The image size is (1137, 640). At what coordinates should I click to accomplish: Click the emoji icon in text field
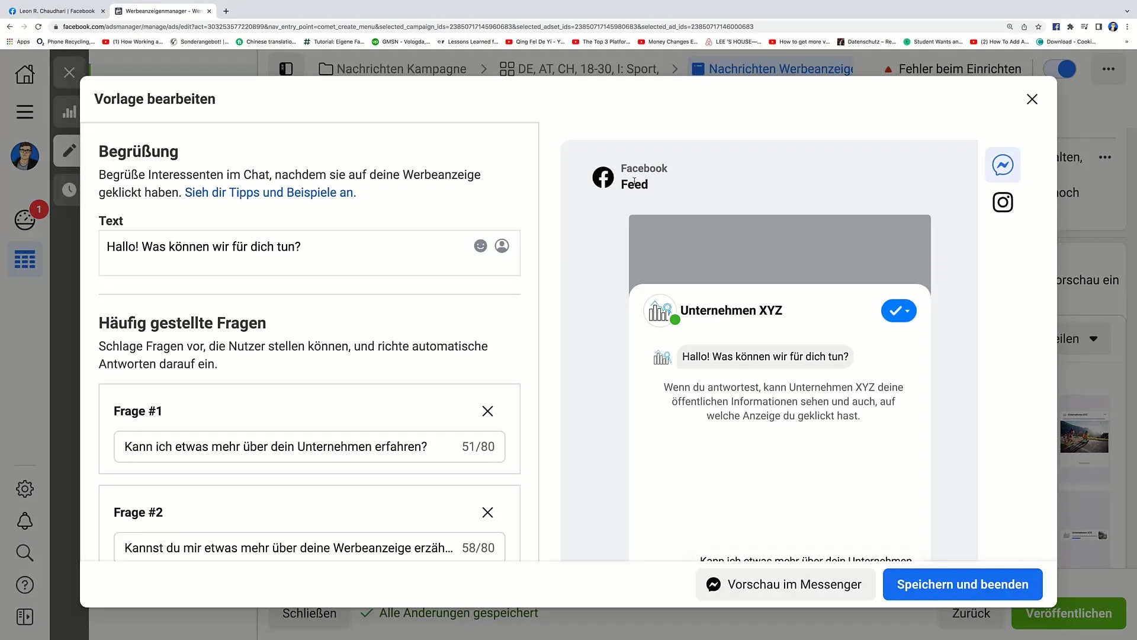(480, 246)
